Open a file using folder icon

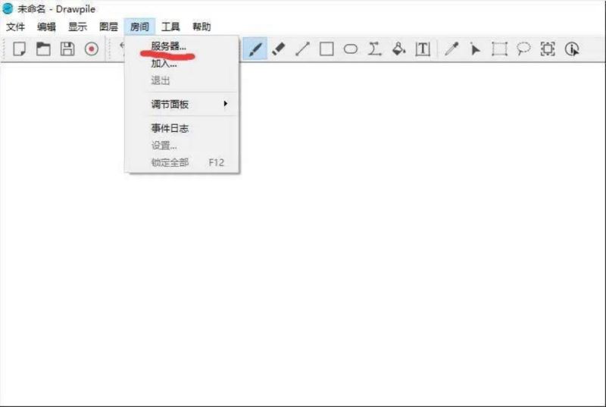click(43, 49)
